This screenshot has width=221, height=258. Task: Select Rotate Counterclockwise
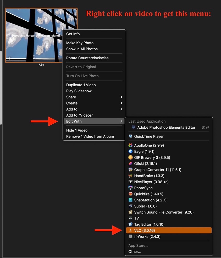click(x=87, y=58)
